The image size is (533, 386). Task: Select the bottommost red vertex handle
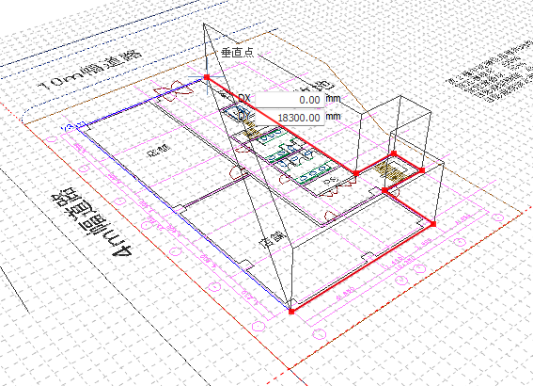click(x=291, y=311)
